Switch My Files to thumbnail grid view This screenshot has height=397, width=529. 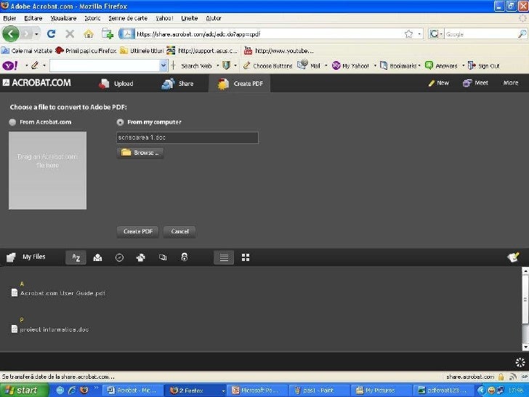pos(246,257)
